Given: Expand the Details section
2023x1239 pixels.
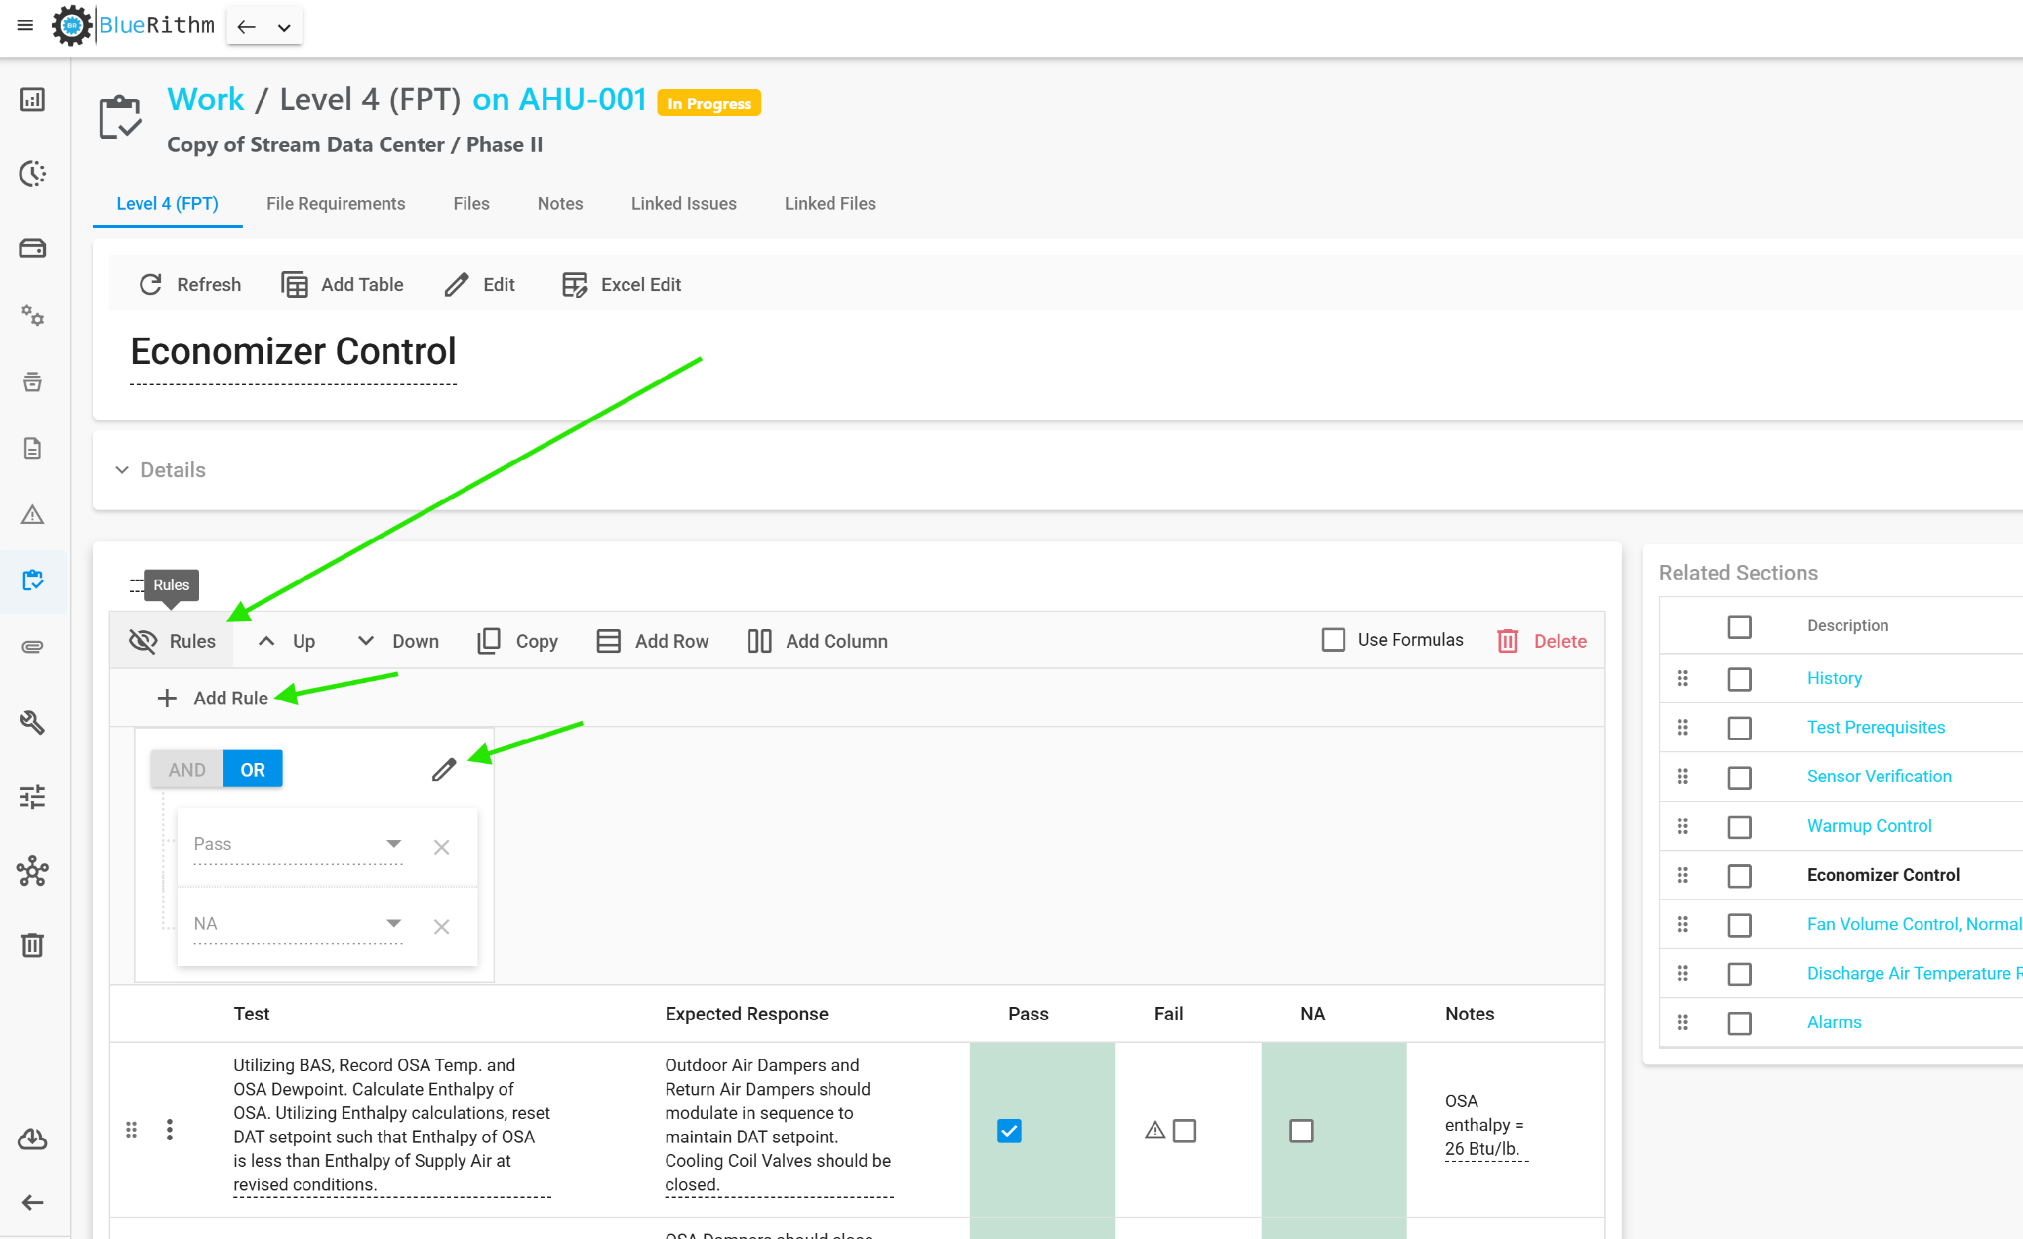Looking at the screenshot, I should tap(161, 470).
